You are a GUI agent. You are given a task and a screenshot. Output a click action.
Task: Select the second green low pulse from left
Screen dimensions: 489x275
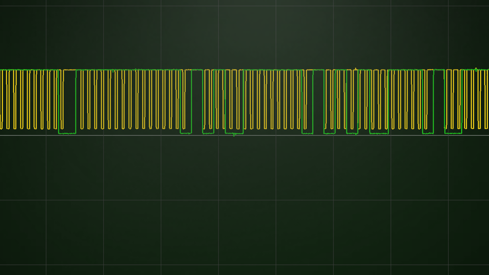(x=186, y=133)
